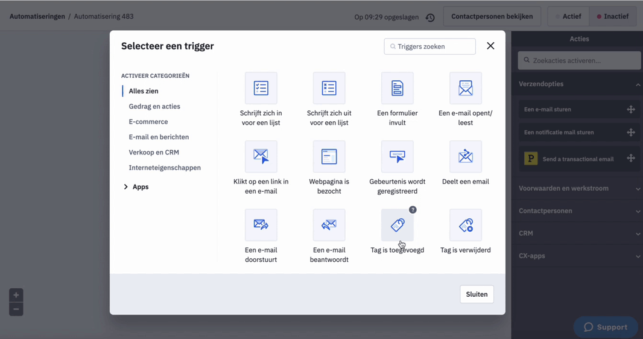The image size is (643, 339).
Task: Click 'Send a transactional email' action label
Action: click(x=578, y=159)
